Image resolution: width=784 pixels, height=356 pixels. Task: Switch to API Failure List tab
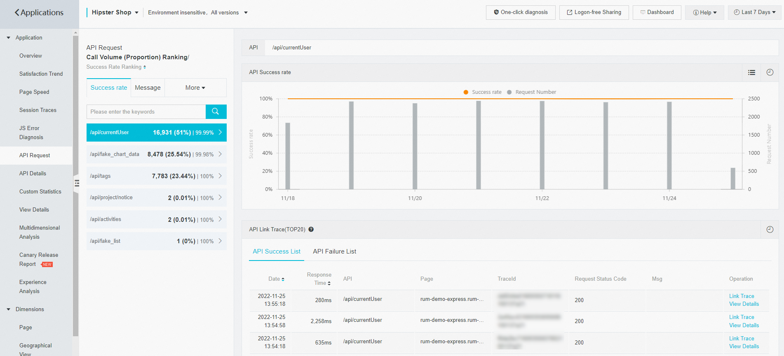[334, 251]
